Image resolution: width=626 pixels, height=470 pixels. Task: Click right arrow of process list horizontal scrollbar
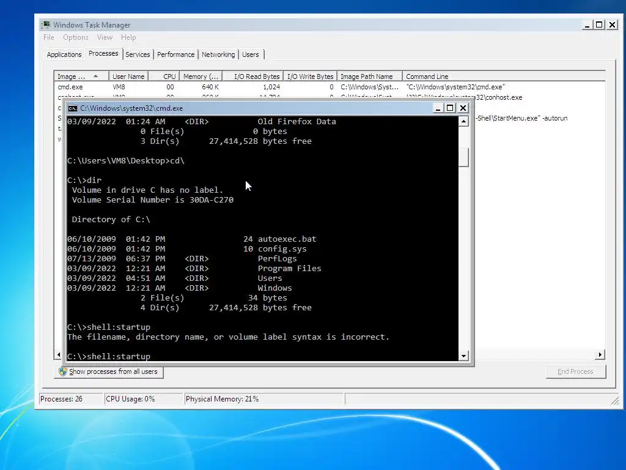tap(600, 354)
